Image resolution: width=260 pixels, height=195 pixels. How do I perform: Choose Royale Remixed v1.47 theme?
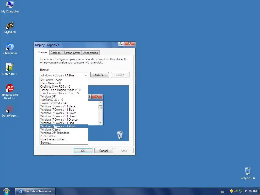[x=64, y=103]
